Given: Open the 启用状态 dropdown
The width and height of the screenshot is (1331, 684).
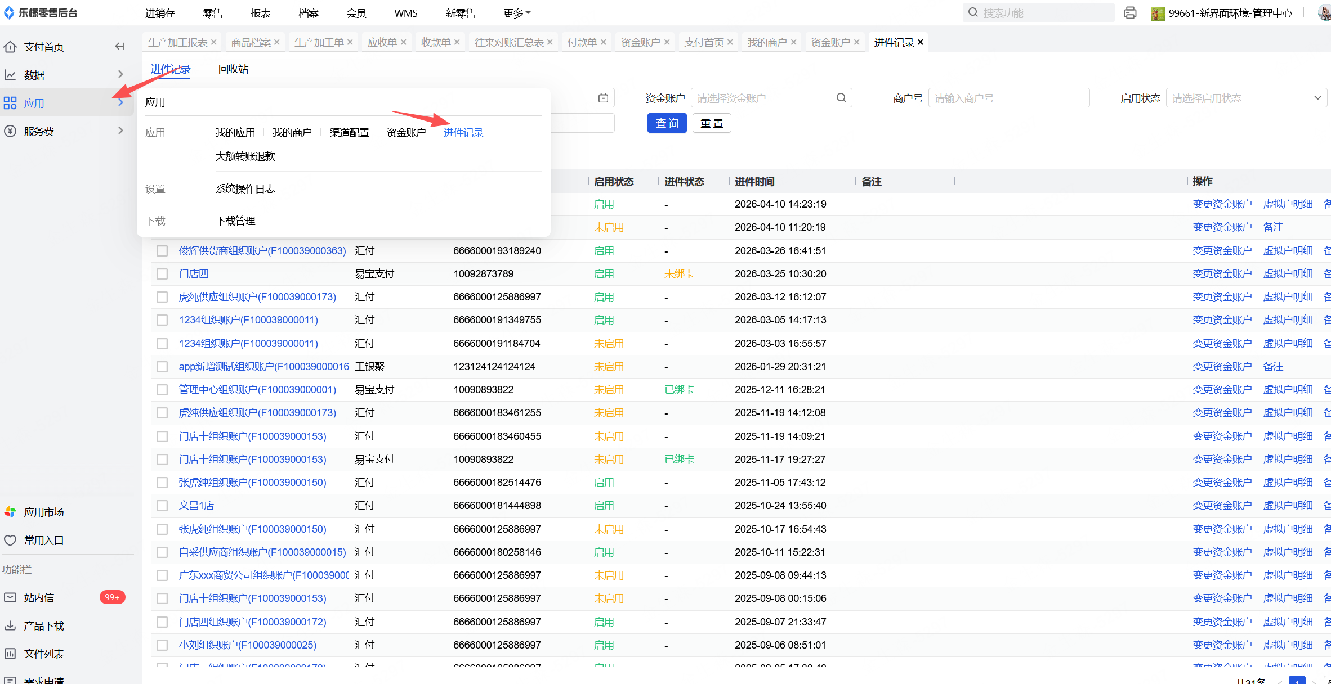Looking at the screenshot, I should 1246,98.
